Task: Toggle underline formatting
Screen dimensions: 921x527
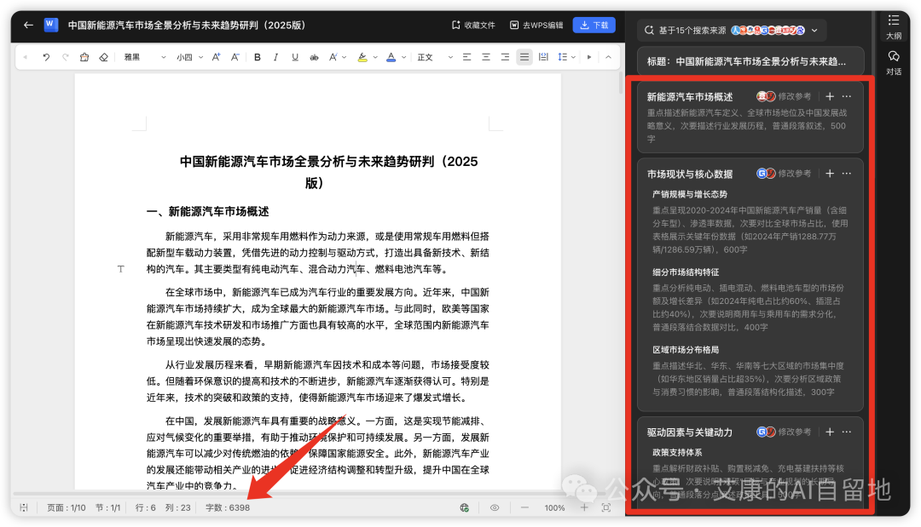Action: 293,57
